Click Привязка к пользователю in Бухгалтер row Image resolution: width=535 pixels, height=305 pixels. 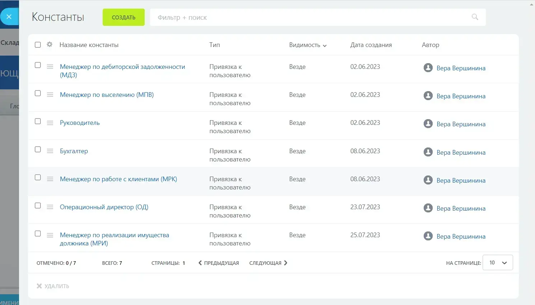[230, 155]
